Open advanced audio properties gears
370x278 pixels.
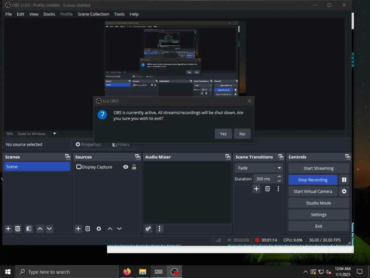click(148, 228)
